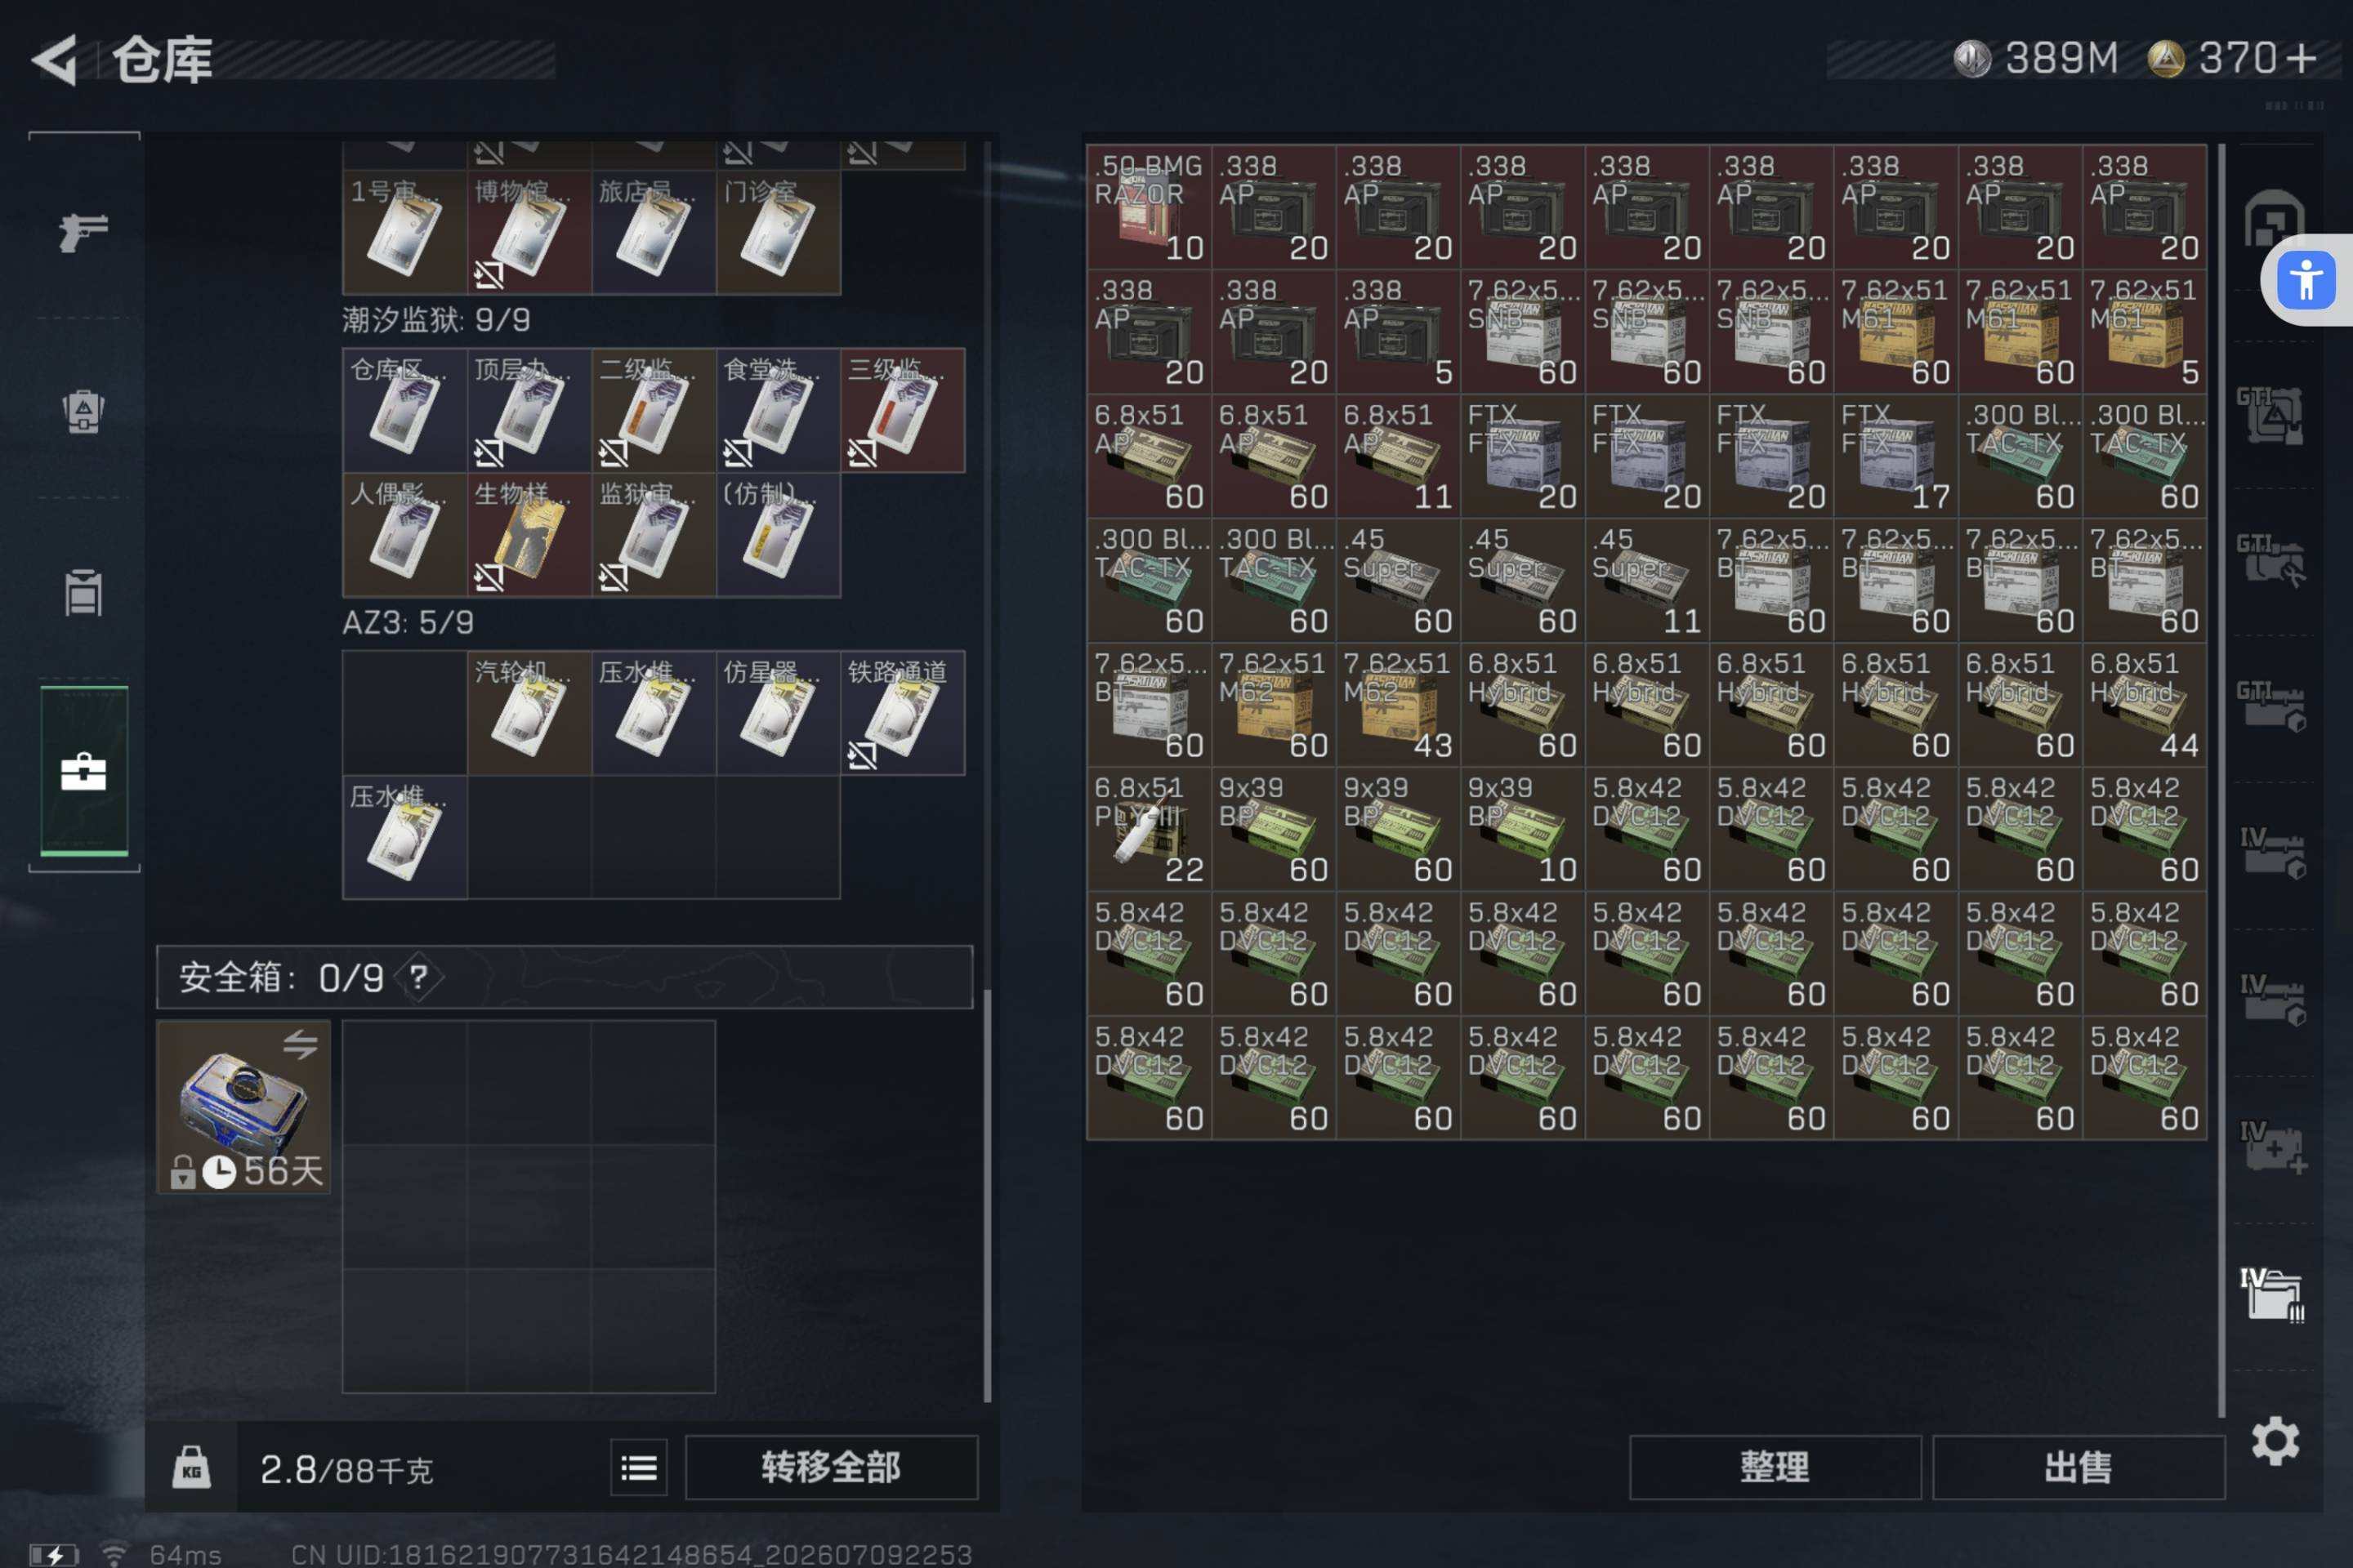2353x1568 pixels.
Task: Select the 铁路通道 key card
Action: click(902, 713)
